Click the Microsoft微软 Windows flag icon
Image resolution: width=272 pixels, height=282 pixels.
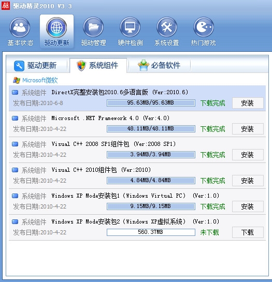(x=17, y=80)
